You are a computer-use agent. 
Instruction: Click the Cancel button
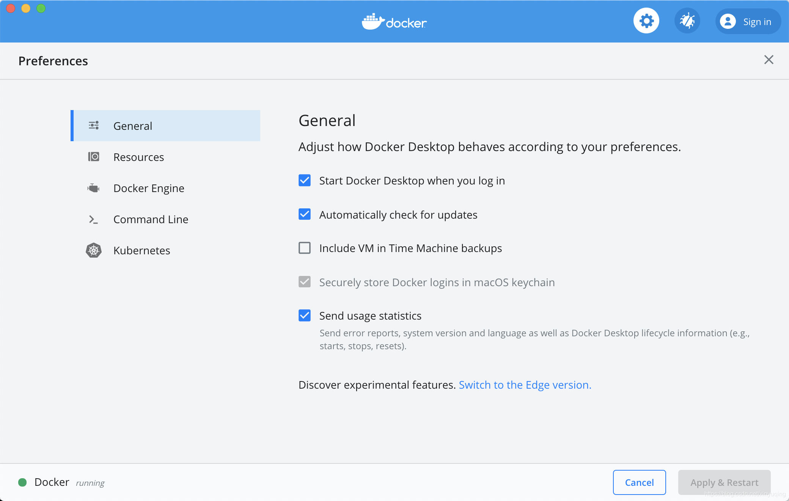pyautogui.click(x=639, y=482)
